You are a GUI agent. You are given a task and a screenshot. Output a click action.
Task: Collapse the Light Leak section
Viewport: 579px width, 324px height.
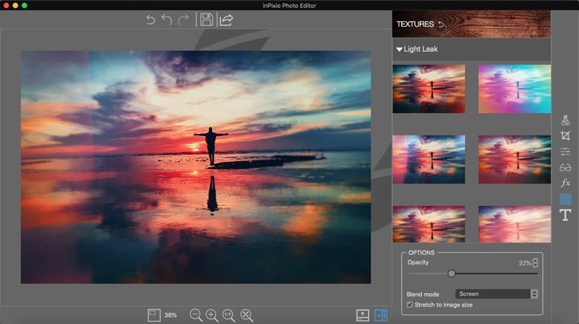(399, 49)
